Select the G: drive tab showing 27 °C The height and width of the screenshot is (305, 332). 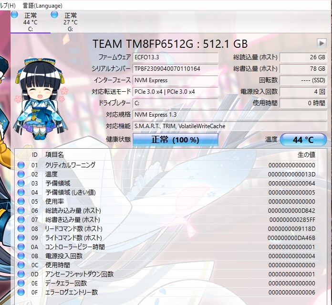[70, 22]
